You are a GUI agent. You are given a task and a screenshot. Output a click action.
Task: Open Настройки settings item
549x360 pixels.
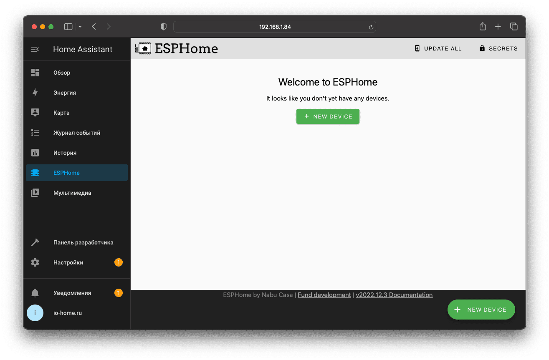click(x=68, y=262)
